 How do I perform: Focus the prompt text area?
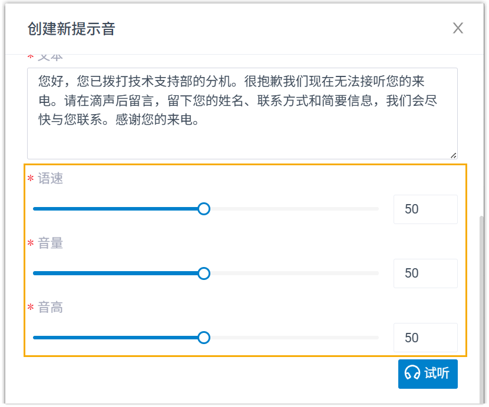point(242,113)
